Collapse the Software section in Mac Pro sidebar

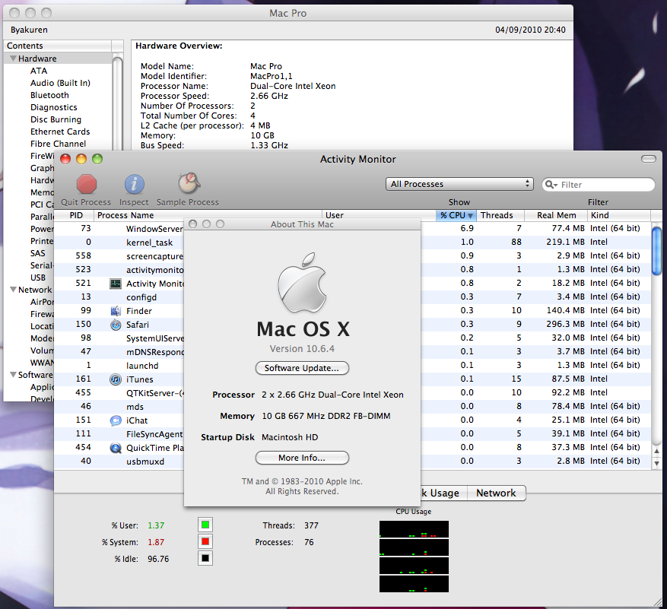click(x=13, y=375)
